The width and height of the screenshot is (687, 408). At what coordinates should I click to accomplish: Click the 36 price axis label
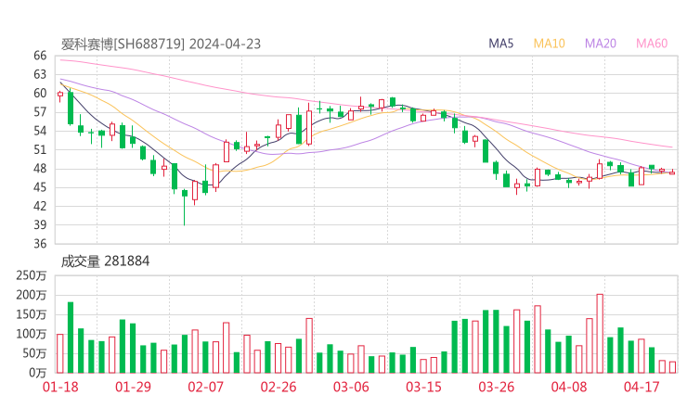pos(40,244)
